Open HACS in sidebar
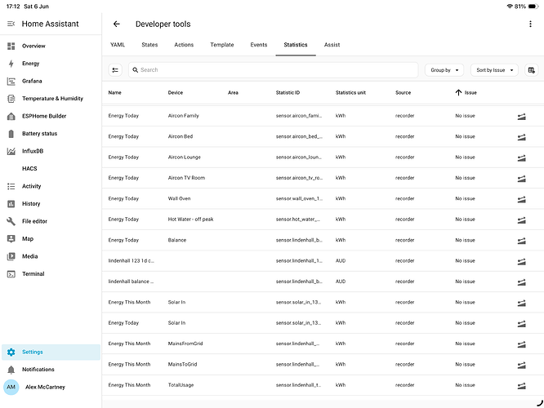The height and width of the screenshot is (408, 544). point(51,168)
